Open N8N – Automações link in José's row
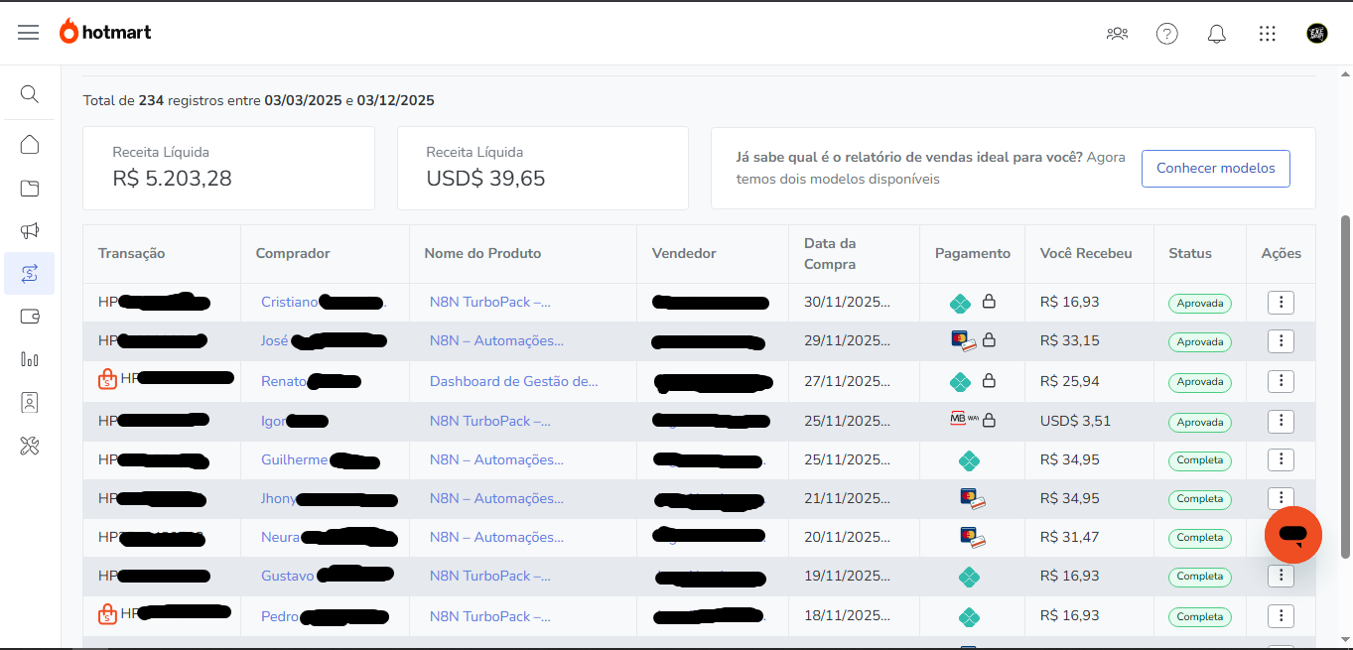1353x650 pixels. 496,340
